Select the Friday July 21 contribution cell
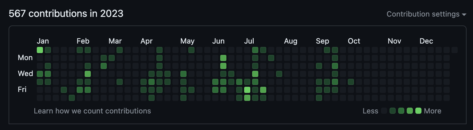473x130 pixels. pyautogui.click(x=263, y=90)
